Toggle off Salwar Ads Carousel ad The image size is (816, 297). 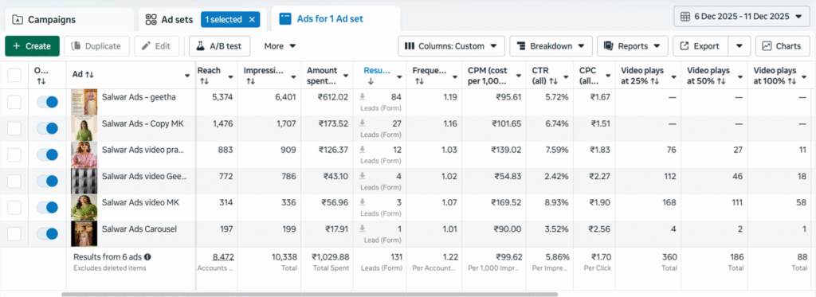(47, 233)
